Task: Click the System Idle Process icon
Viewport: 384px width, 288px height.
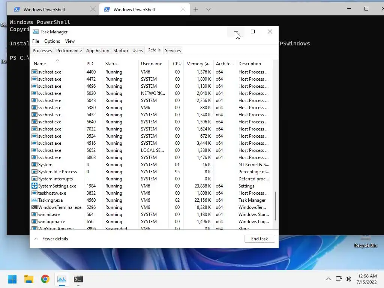Action: (34, 172)
